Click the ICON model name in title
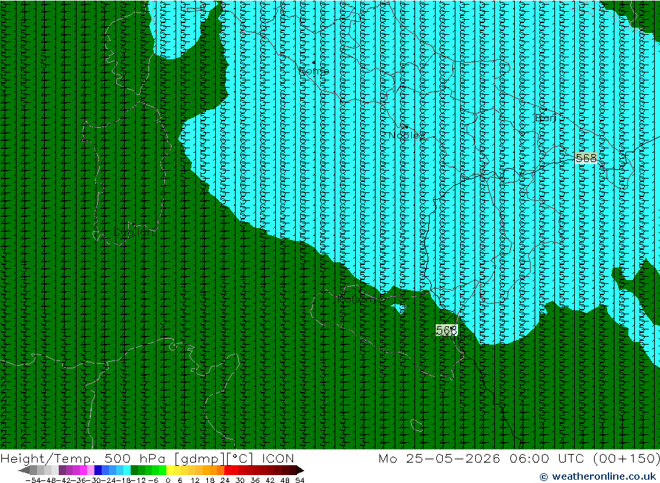 [277, 458]
